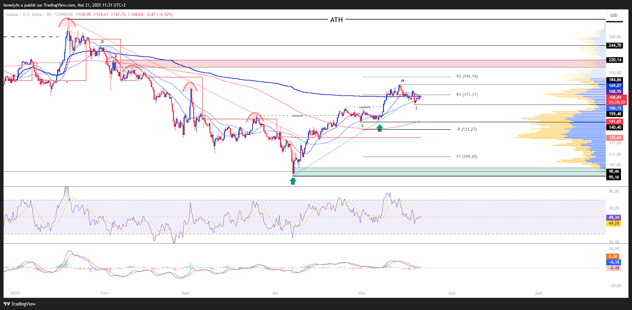
Task: Click the orange 0,30 MACD value tag
Action: click(613, 256)
